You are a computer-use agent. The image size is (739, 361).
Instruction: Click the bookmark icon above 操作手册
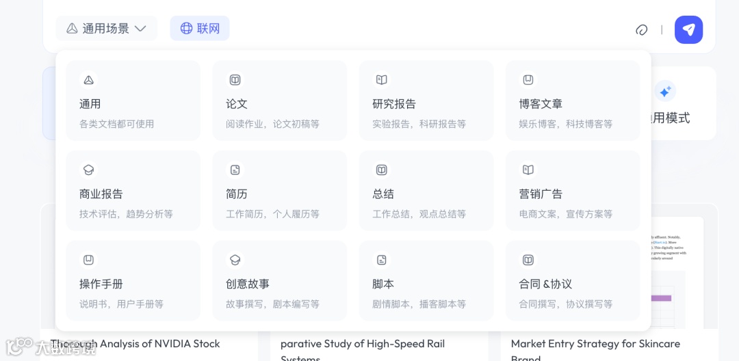(88, 260)
